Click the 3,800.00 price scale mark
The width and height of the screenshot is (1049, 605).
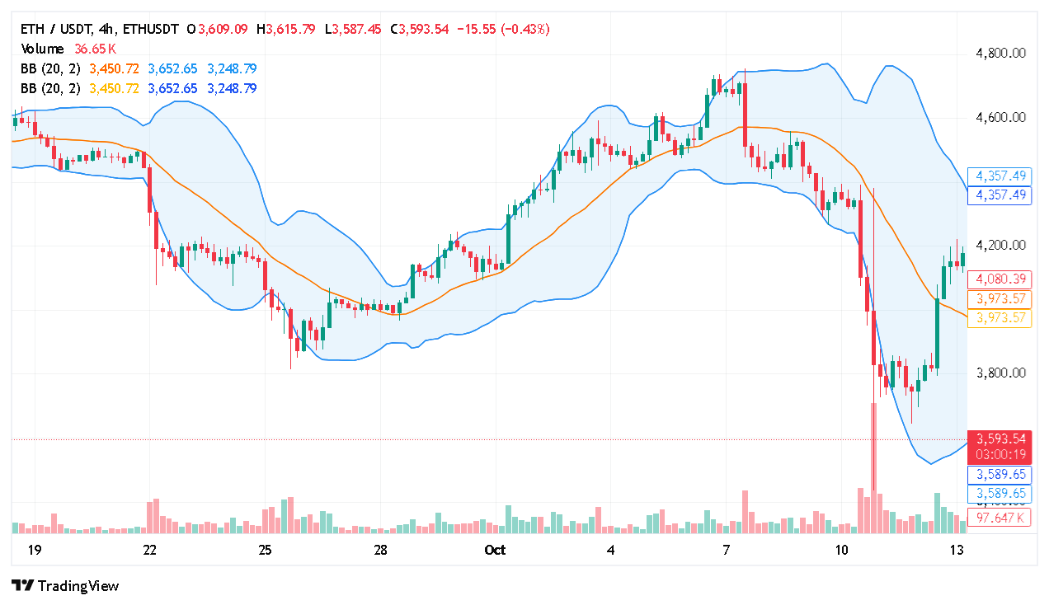pyautogui.click(x=1000, y=373)
